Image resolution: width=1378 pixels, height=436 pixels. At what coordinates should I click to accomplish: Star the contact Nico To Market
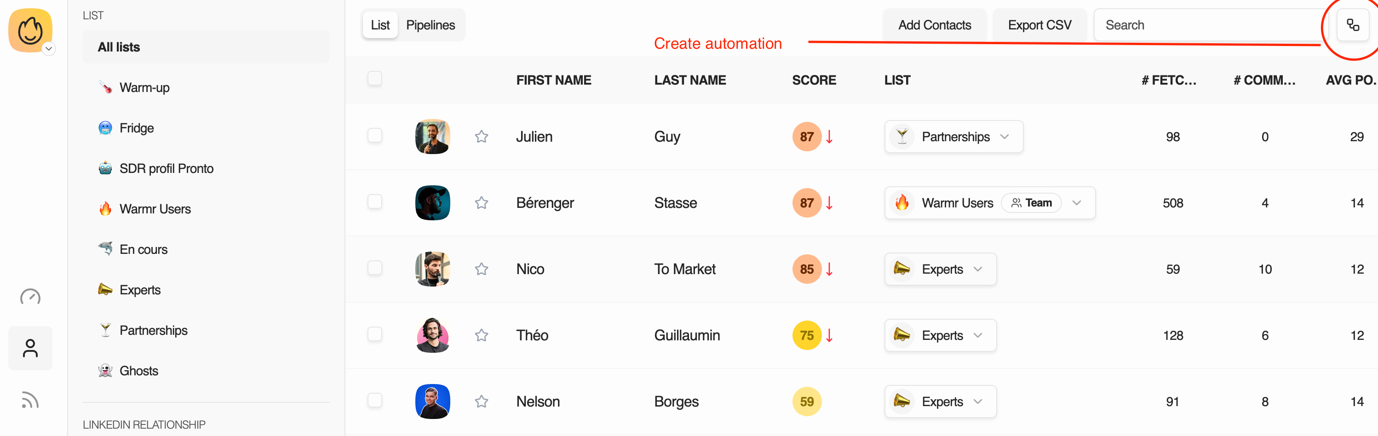[482, 269]
